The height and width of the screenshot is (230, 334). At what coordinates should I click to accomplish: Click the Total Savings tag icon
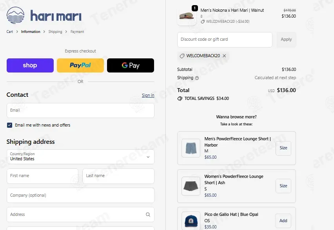(x=180, y=99)
